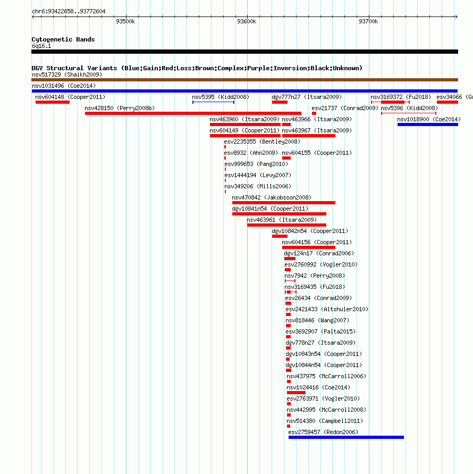The height and width of the screenshot is (474, 473).
Task: Select the nsv1018900 (Coe2014) label
Action: [x=429, y=119]
